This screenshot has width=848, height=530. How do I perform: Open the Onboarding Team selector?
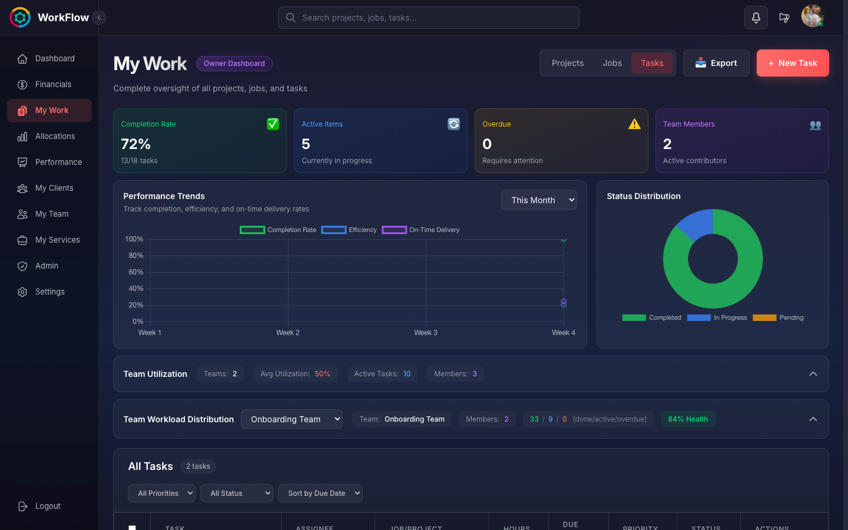(291, 419)
